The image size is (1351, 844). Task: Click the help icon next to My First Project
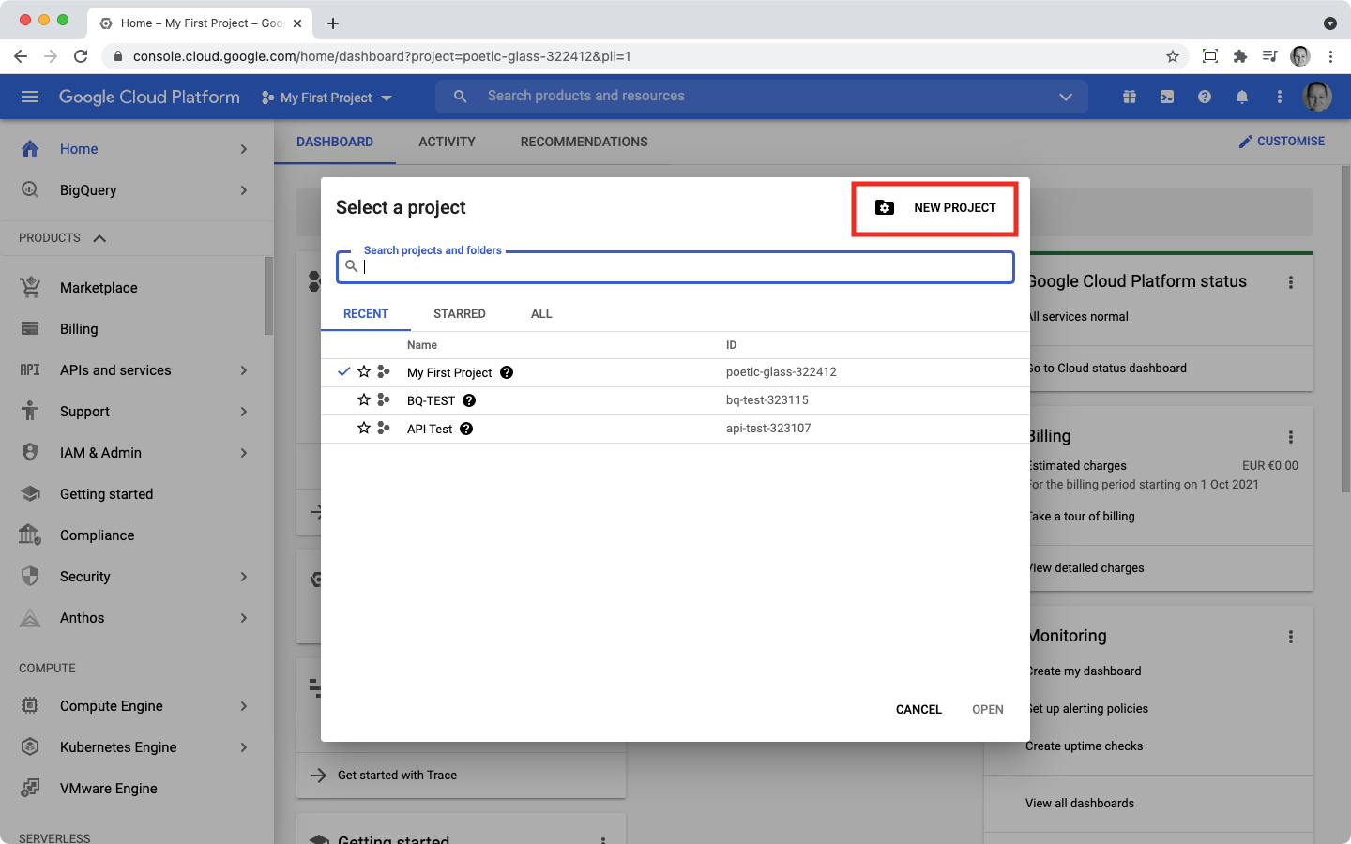coord(507,372)
